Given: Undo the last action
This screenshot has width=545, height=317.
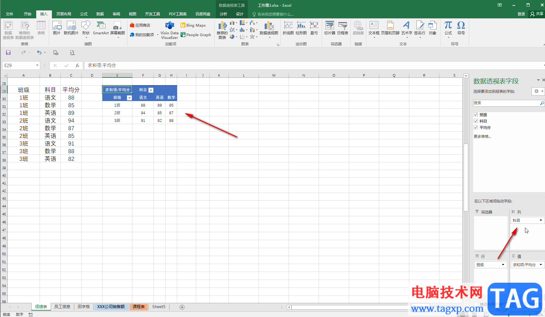Looking at the screenshot, I should [39, 53].
